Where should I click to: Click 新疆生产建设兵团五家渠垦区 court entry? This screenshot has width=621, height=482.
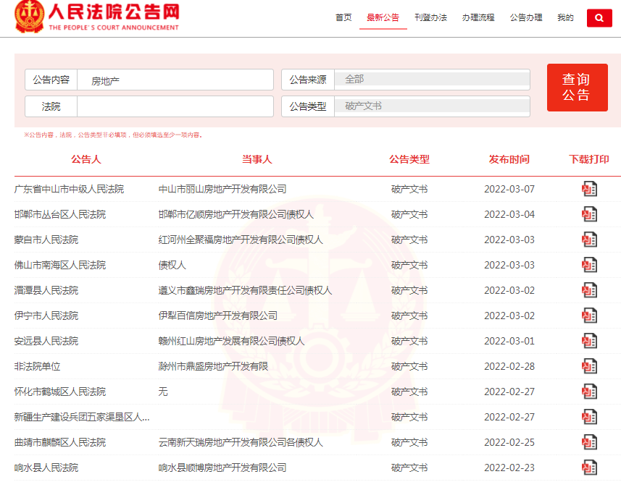point(82,417)
